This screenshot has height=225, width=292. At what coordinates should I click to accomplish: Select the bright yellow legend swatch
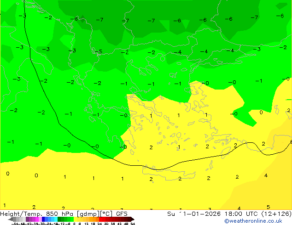pyautogui.click(x=76, y=219)
